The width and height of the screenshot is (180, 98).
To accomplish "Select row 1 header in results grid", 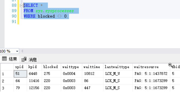I will point(7,74).
